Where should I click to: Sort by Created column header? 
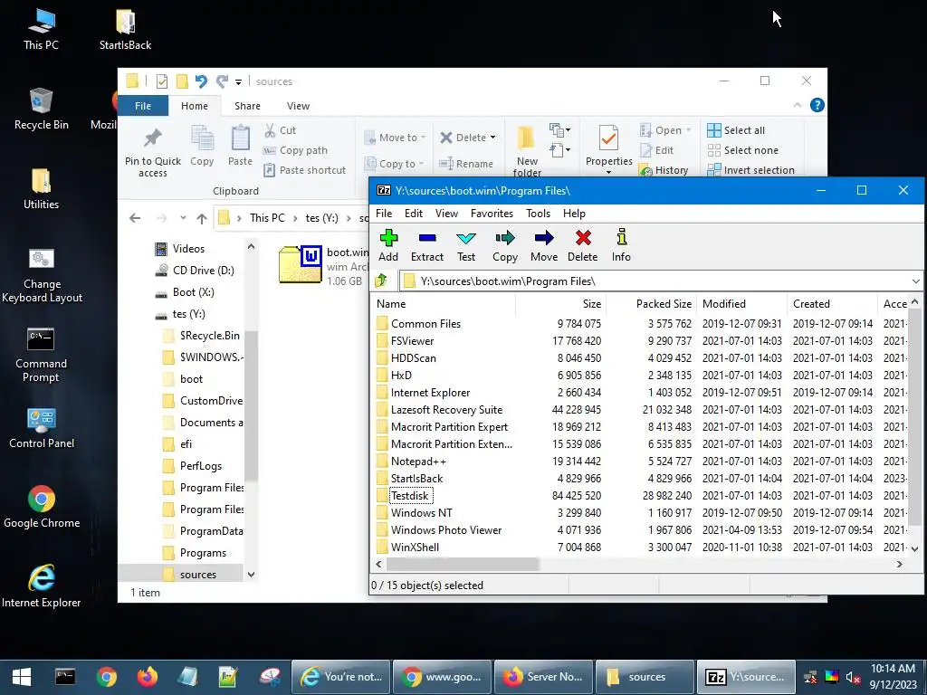pos(833,304)
